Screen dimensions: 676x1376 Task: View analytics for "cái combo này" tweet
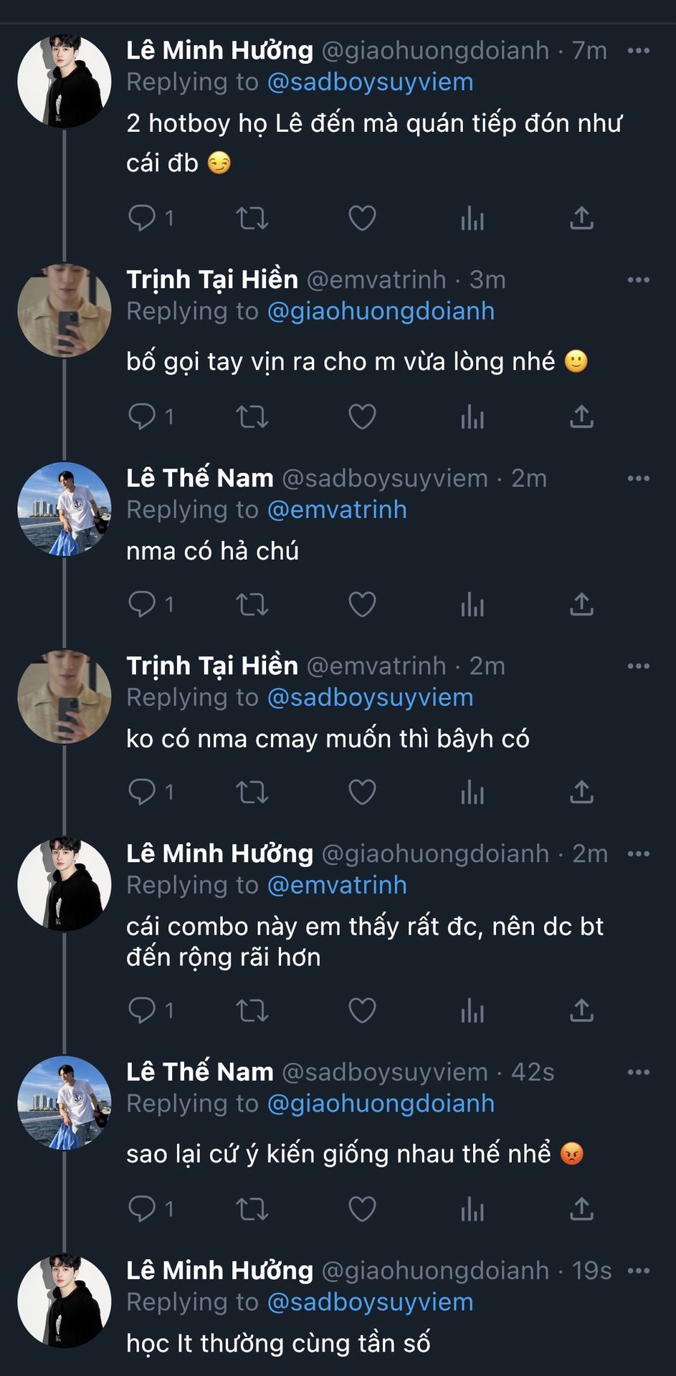click(x=472, y=1010)
